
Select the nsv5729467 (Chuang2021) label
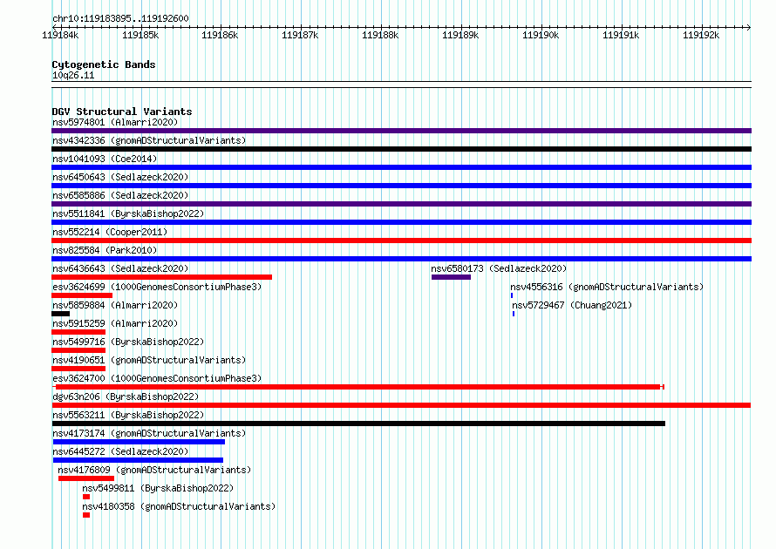(572, 305)
